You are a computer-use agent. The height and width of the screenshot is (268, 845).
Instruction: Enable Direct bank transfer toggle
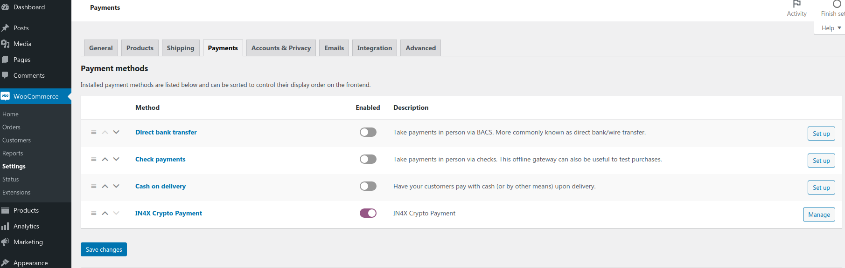pyautogui.click(x=368, y=132)
